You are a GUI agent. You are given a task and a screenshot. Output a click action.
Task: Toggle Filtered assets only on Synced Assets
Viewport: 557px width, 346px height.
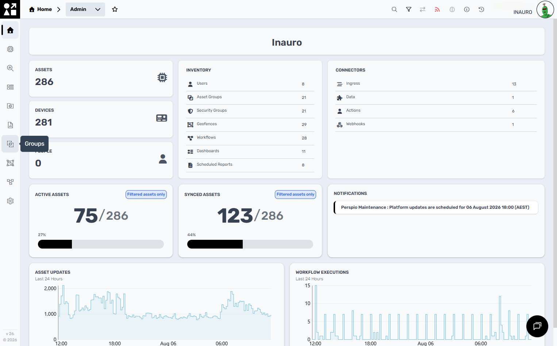click(295, 195)
